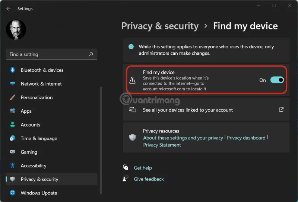
Task: Open Personalization settings
Action: 37,97
